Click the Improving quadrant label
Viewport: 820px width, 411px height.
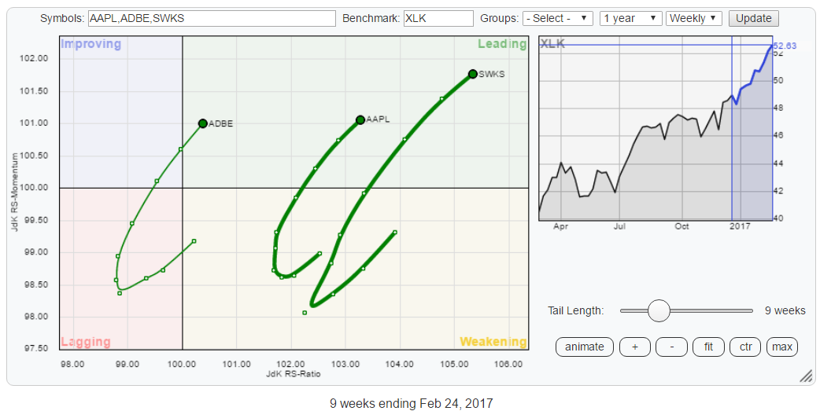91,44
